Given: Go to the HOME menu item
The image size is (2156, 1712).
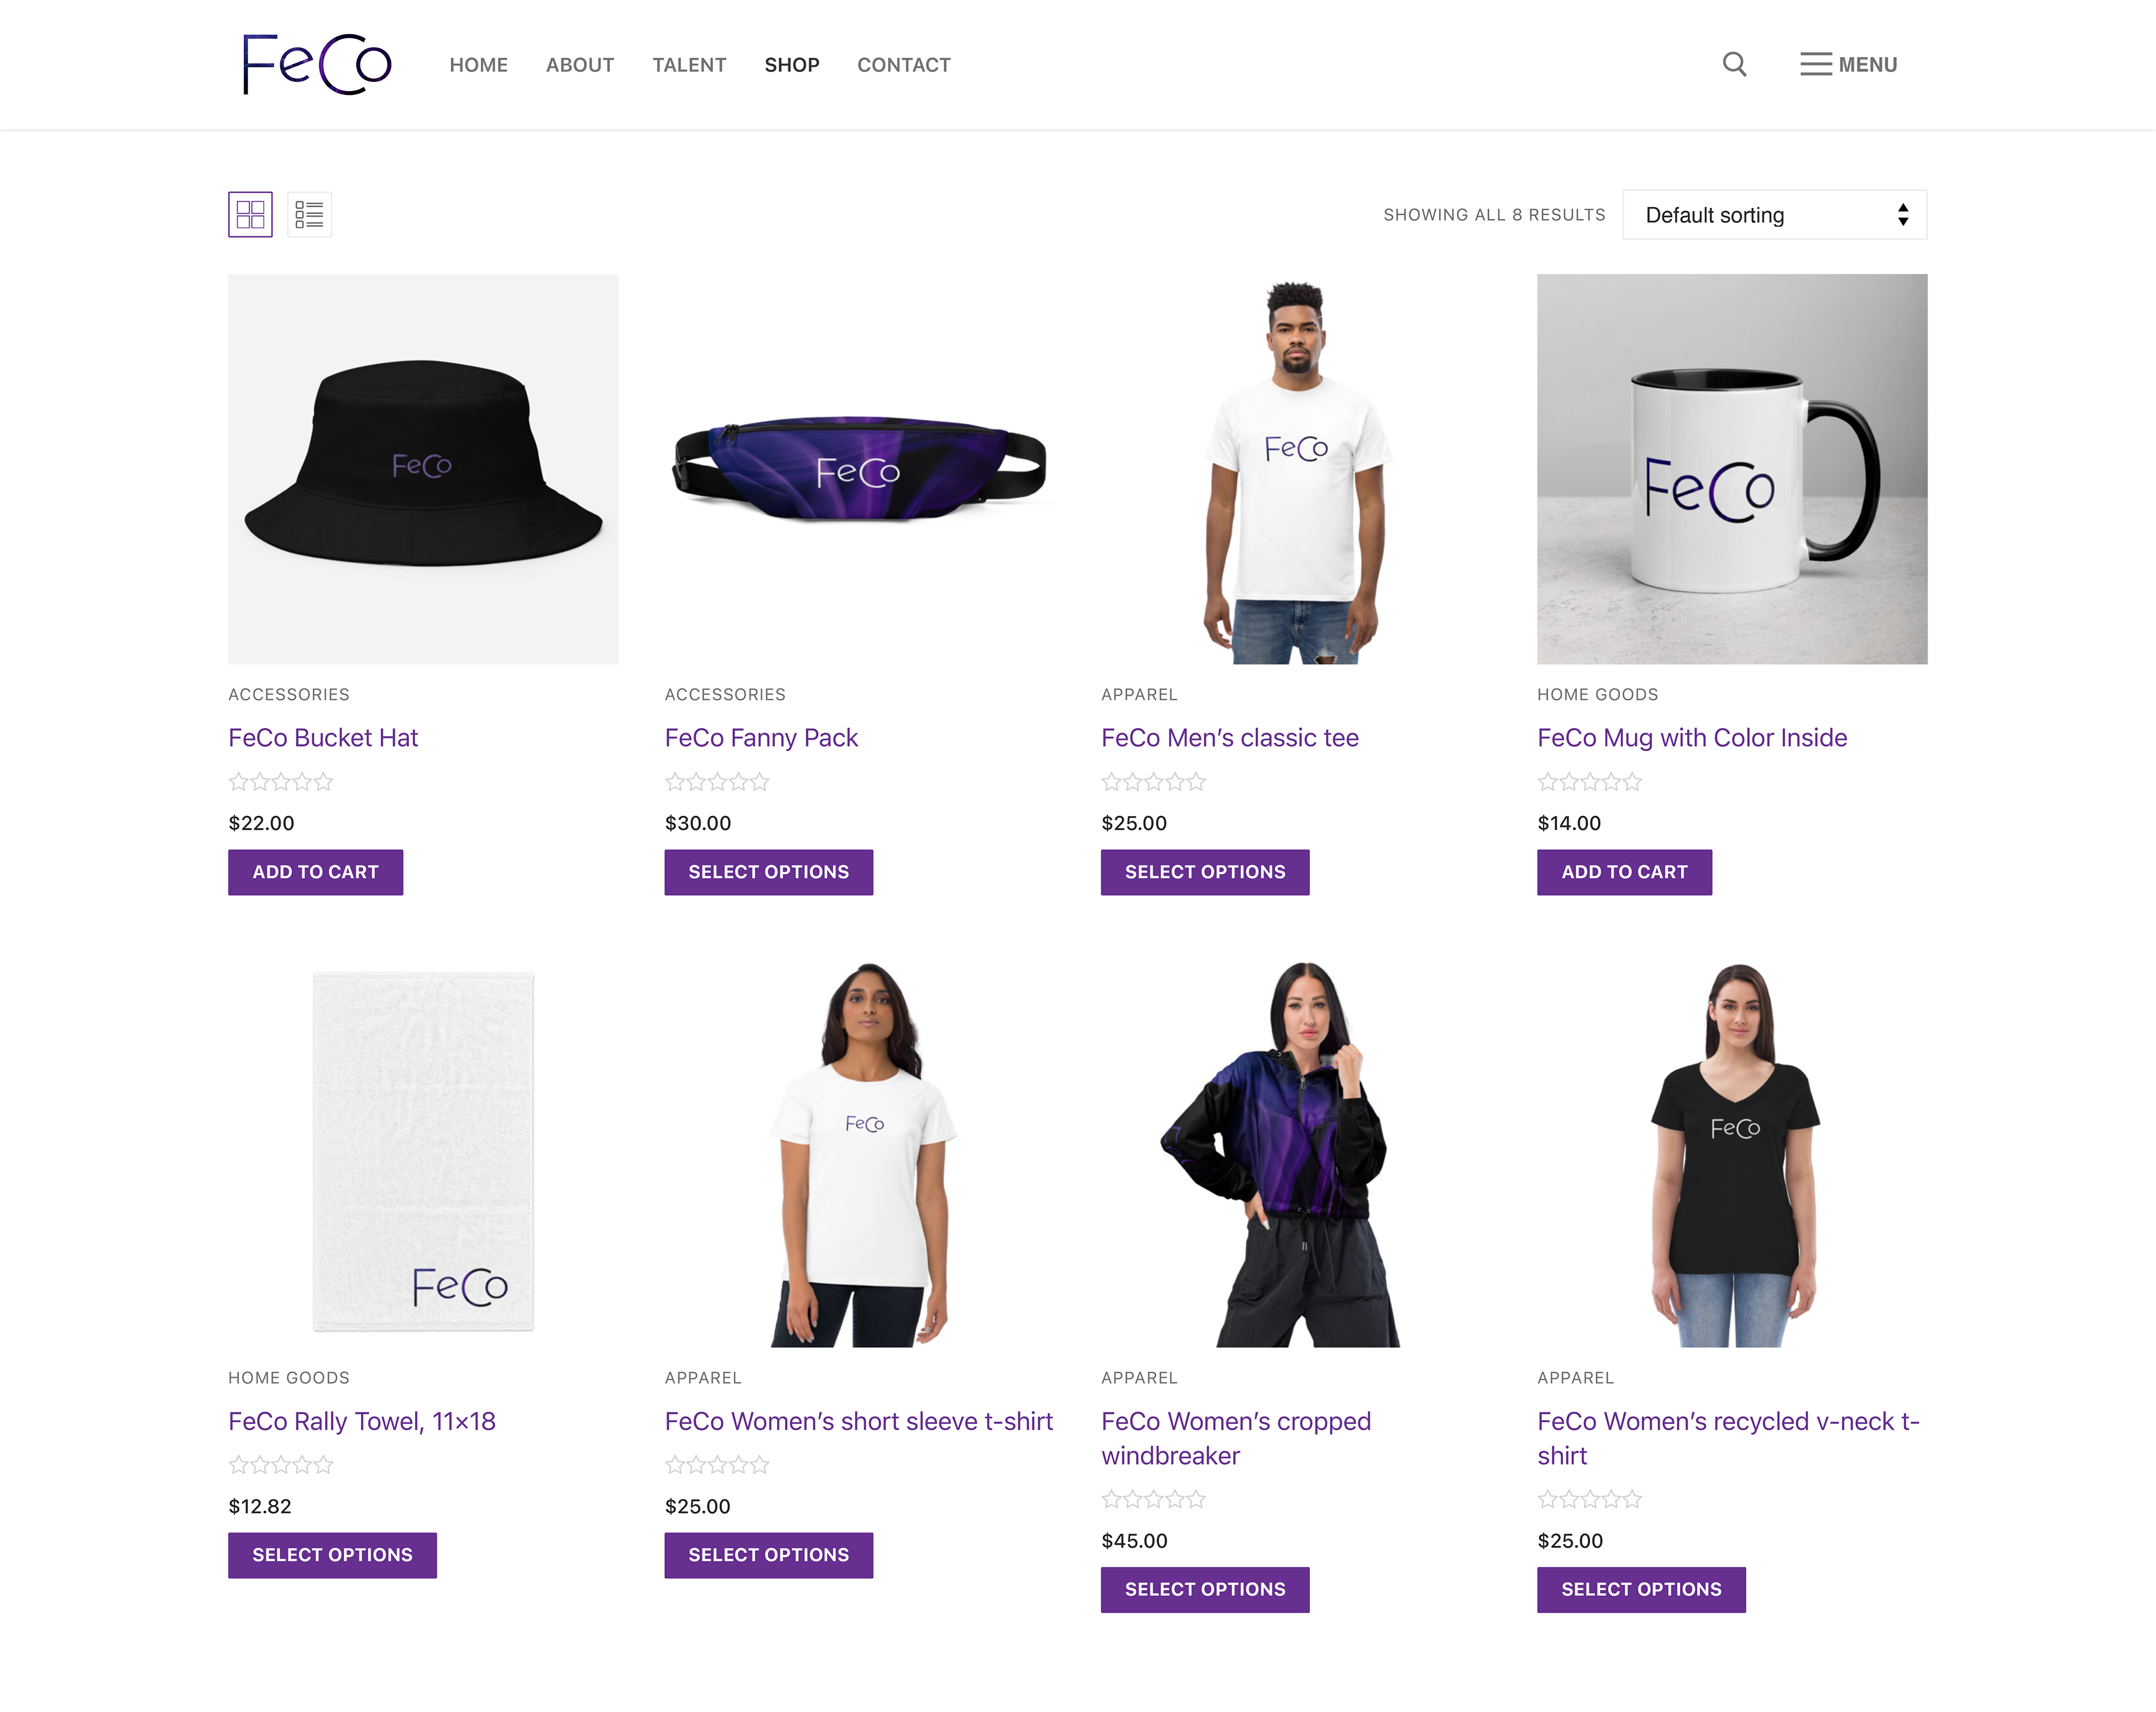Looking at the screenshot, I should point(479,65).
